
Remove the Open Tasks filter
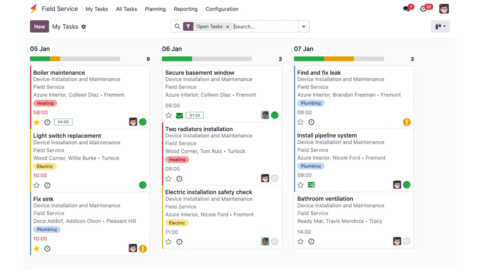(x=228, y=27)
